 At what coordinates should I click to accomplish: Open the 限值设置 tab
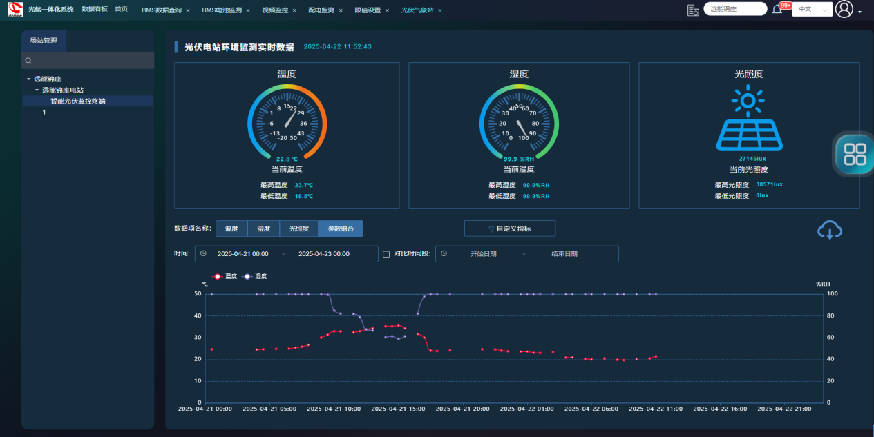click(368, 10)
